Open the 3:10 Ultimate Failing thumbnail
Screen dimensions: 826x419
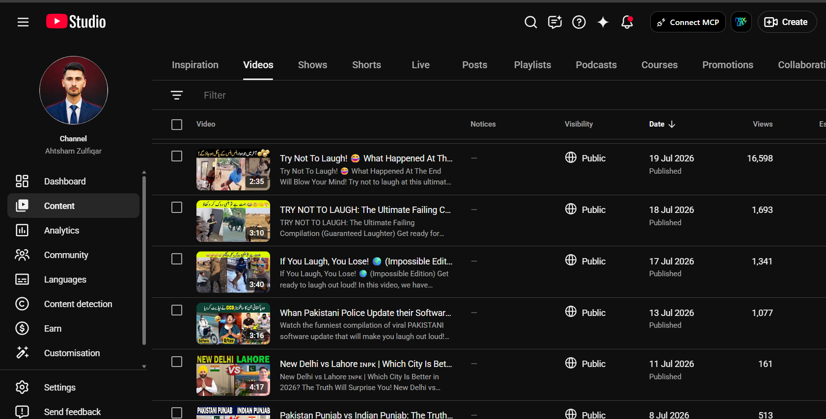click(233, 221)
